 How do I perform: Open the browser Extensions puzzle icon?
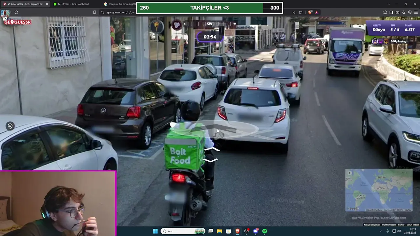click(x=385, y=12)
